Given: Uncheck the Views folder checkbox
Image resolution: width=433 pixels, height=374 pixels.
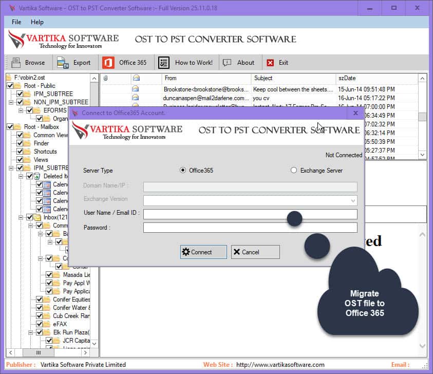Looking at the screenshot, I should pos(20,160).
